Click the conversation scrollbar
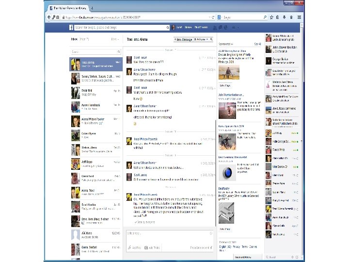 click(x=215, y=173)
